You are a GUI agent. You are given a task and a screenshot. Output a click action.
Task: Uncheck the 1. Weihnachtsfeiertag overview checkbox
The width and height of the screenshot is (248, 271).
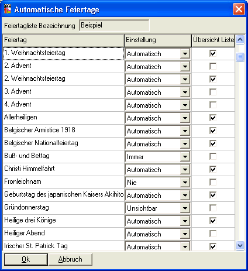click(213, 53)
